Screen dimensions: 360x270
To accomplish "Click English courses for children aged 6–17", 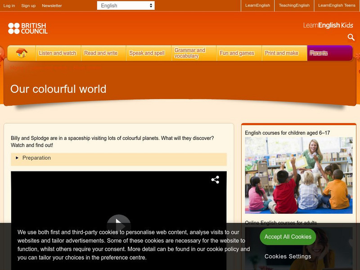I will (x=288, y=133).
